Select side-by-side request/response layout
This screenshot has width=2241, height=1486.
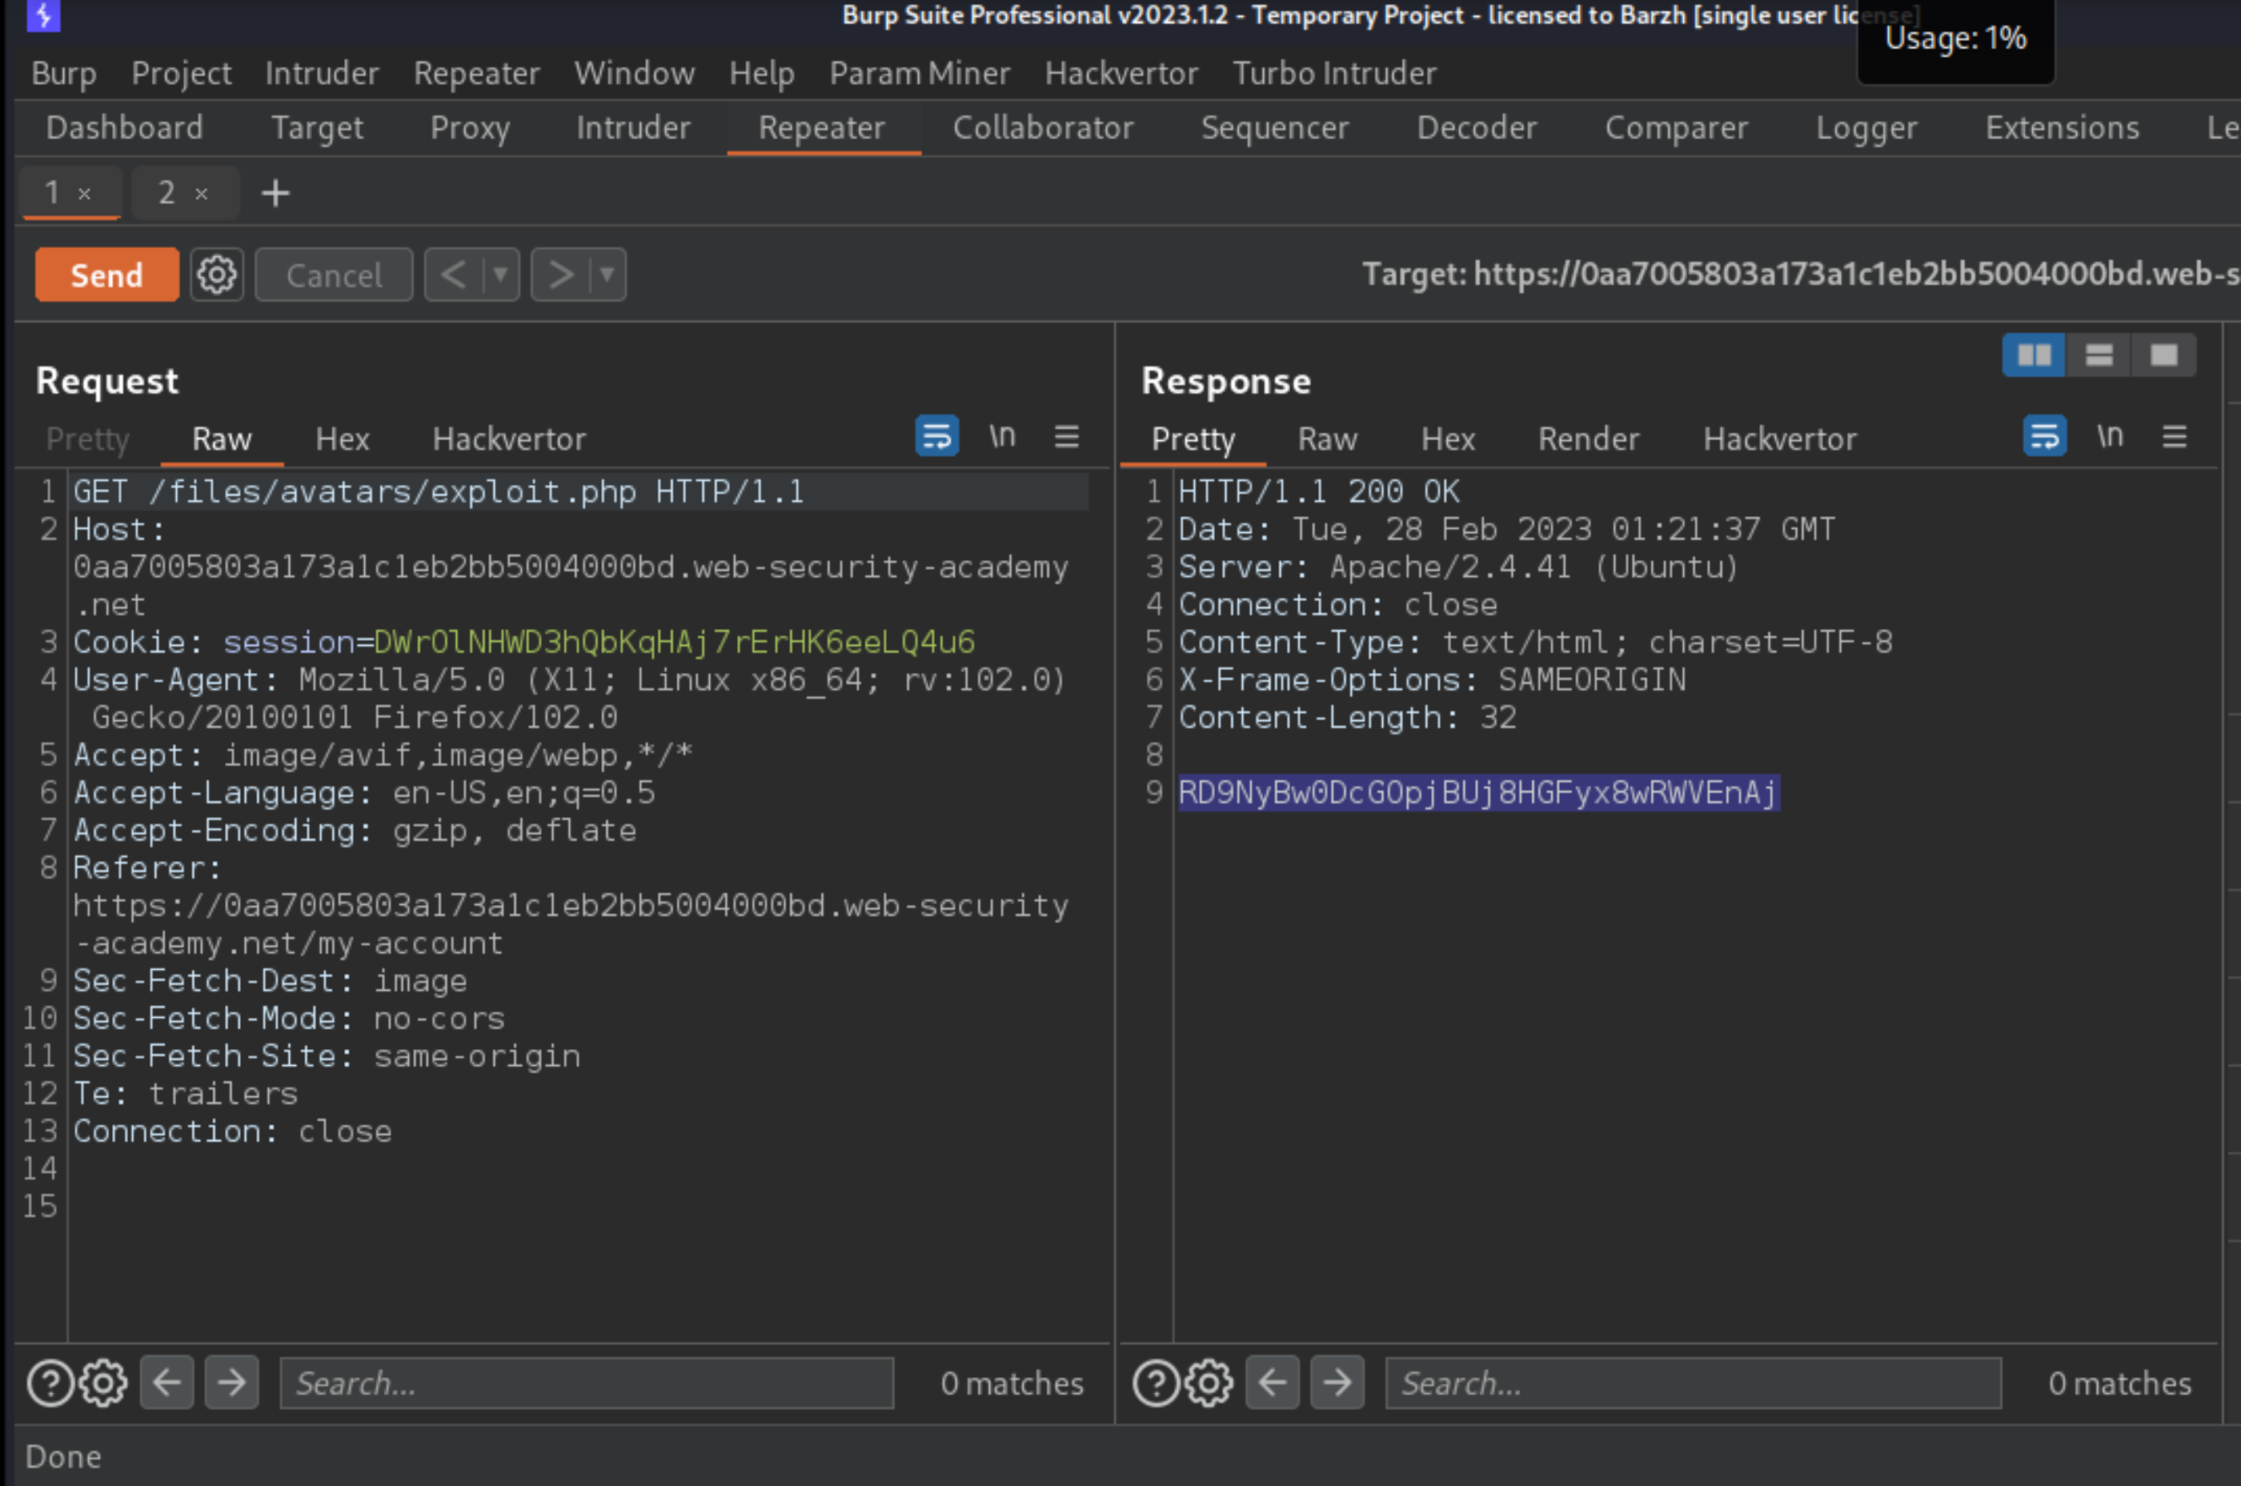point(2035,355)
